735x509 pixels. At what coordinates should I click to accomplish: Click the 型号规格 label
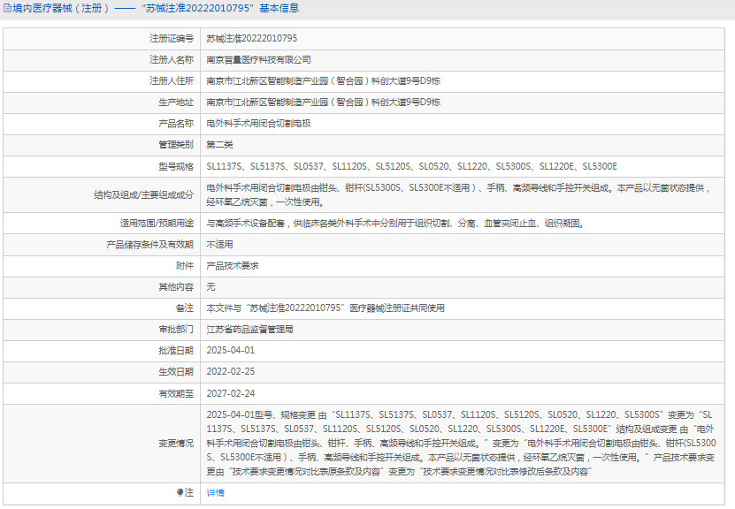pyautogui.click(x=176, y=166)
